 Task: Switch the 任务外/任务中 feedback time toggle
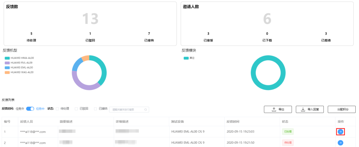pos(30,109)
